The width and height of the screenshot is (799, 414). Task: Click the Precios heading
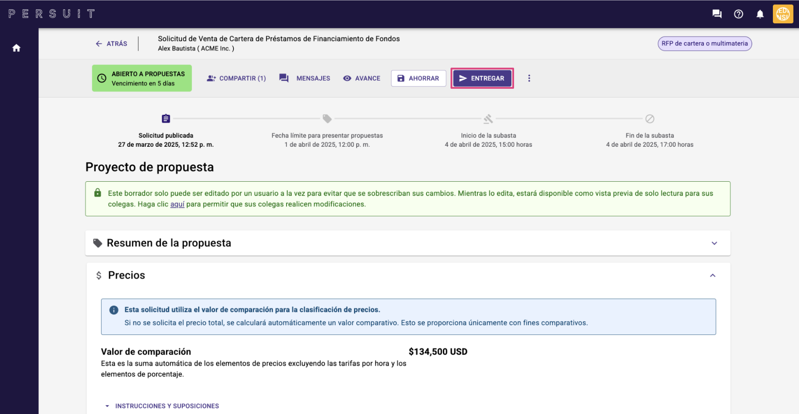(127, 275)
